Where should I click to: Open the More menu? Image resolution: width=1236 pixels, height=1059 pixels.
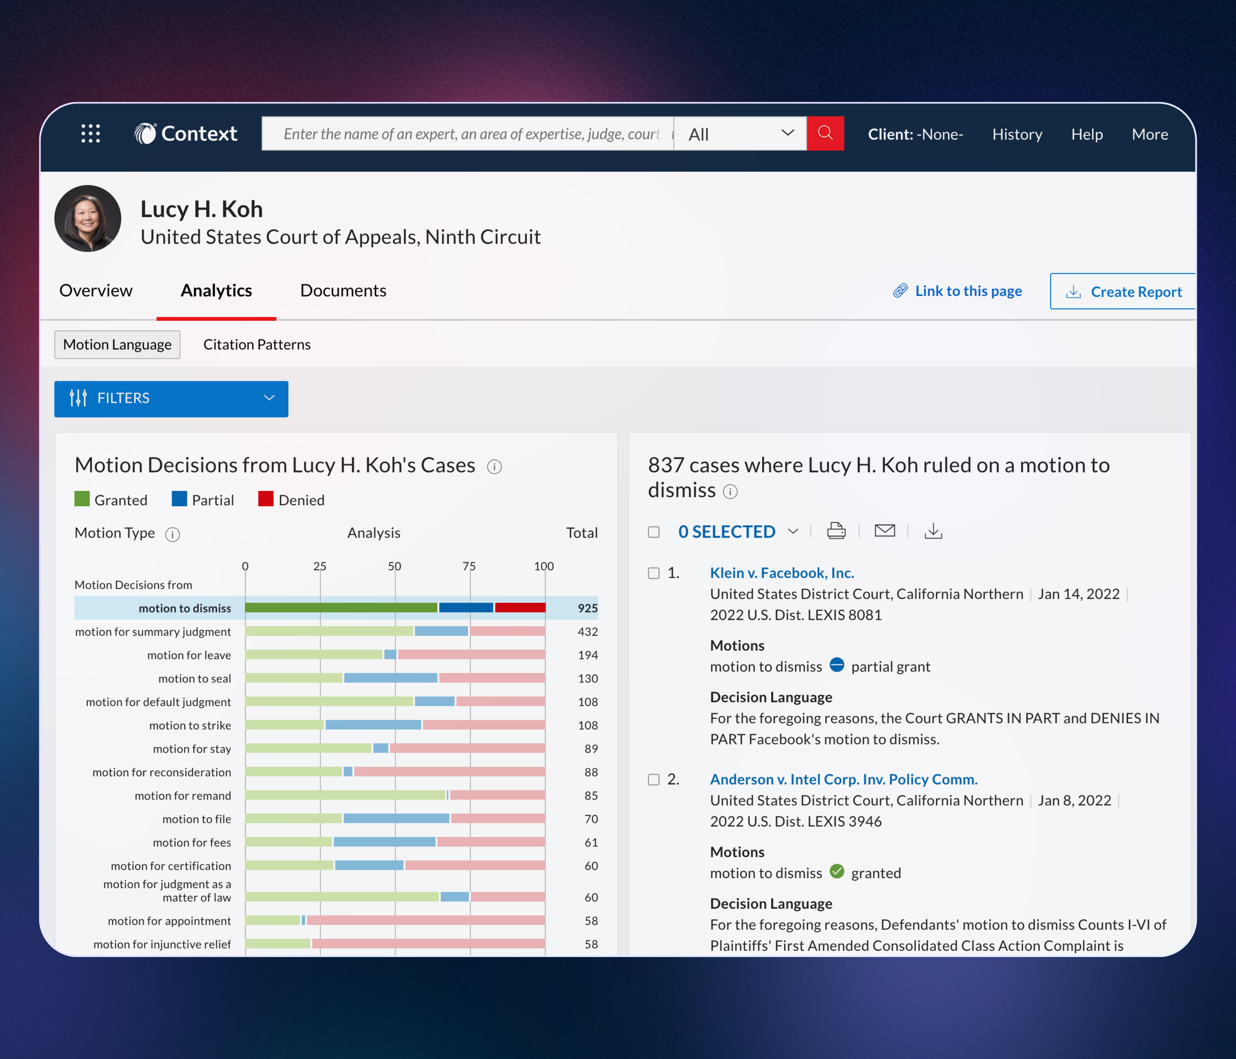coord(1149,134)
